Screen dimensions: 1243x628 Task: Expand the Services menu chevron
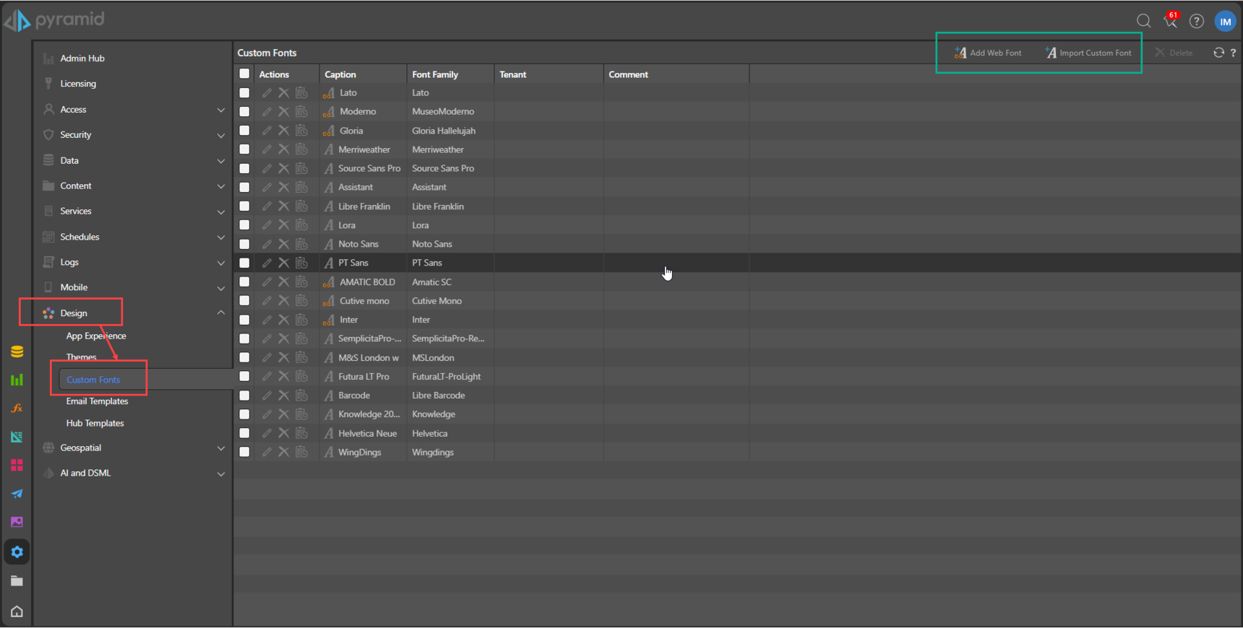(x=221, y=211)
